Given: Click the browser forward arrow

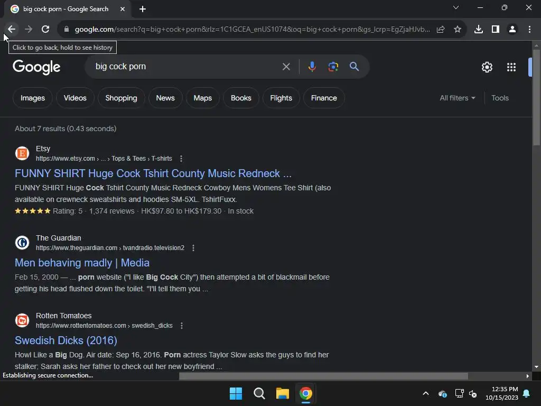Looking at the screenshot, I should 29,30.
